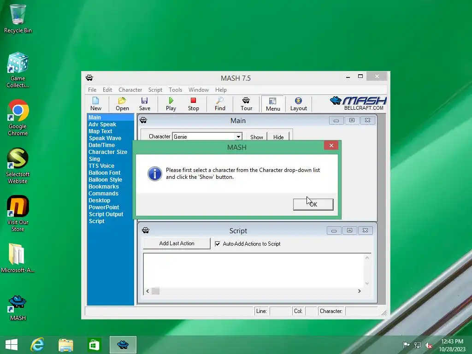Click the Script horizontal scrollbar right arrow

click(359, 291)
